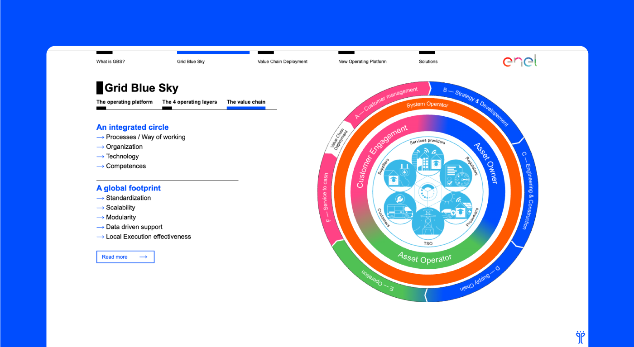The image size is (634, 347).
Task: Click the Read more button
Action: (x=125, y=257)
